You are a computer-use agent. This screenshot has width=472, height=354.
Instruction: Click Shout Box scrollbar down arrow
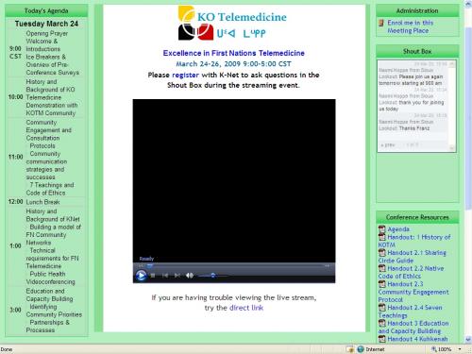click(452, 147)
